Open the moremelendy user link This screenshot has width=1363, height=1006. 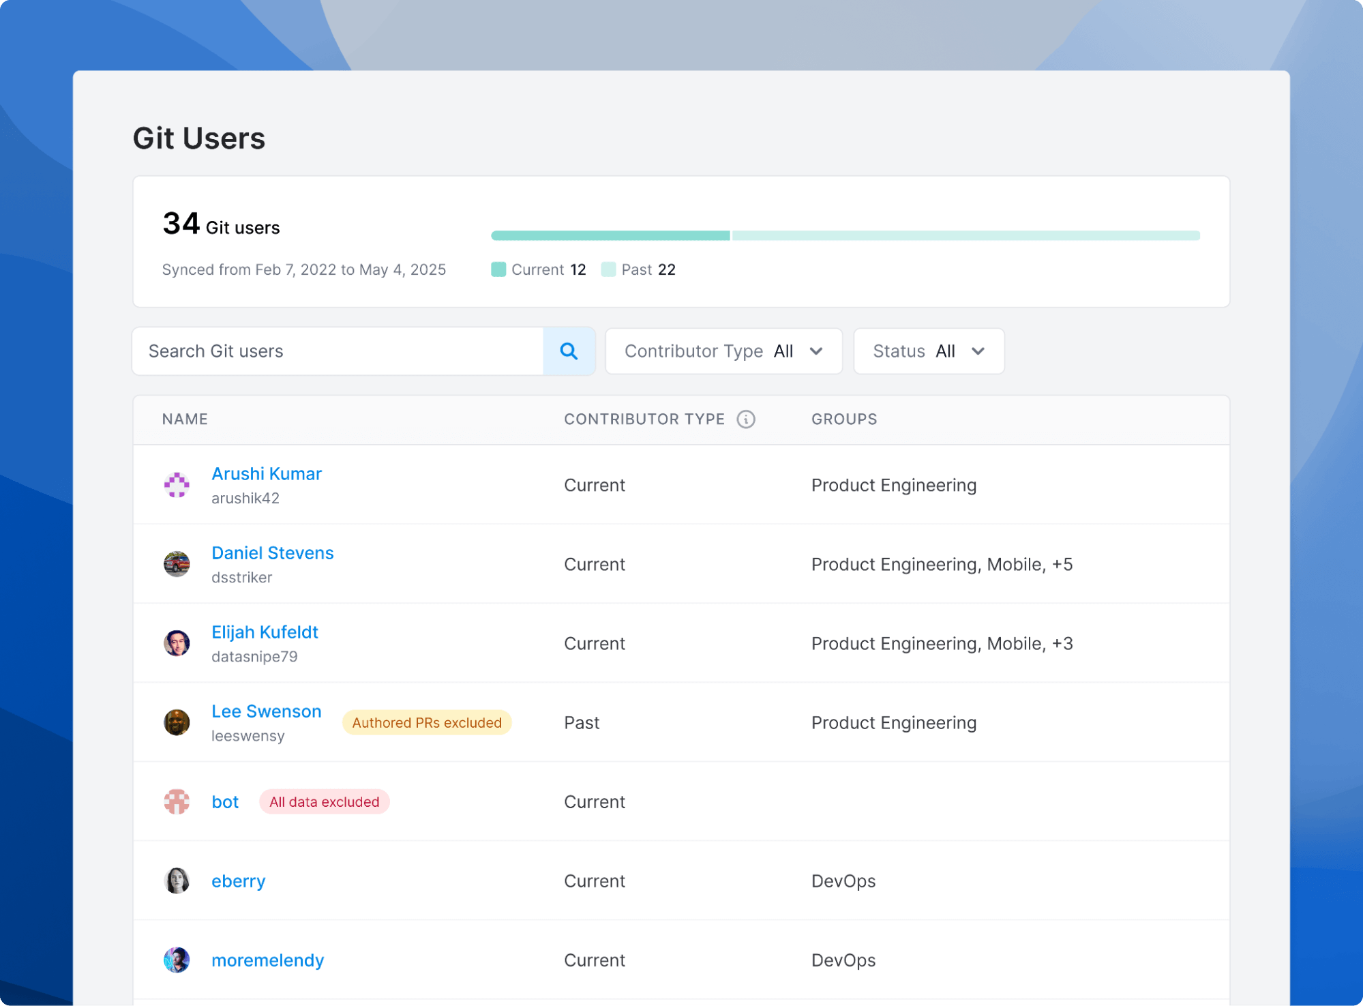[x=267, y=960]
